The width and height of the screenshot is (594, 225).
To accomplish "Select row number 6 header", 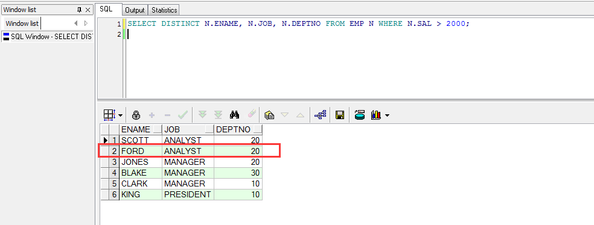I will (x=115, y=195).
